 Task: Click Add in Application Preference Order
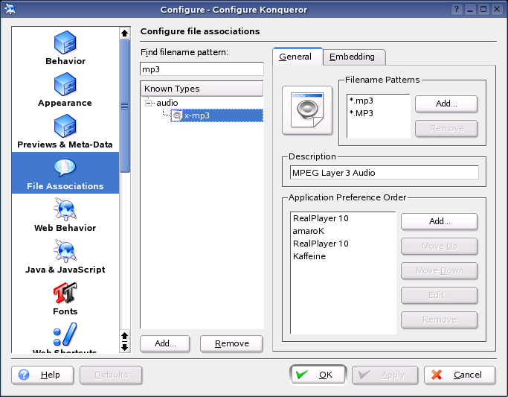[440, 221]
